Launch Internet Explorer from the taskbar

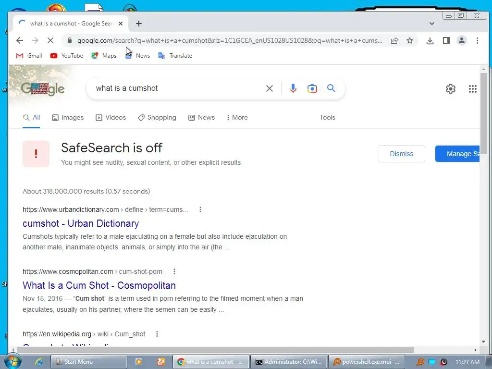[38, 362]
